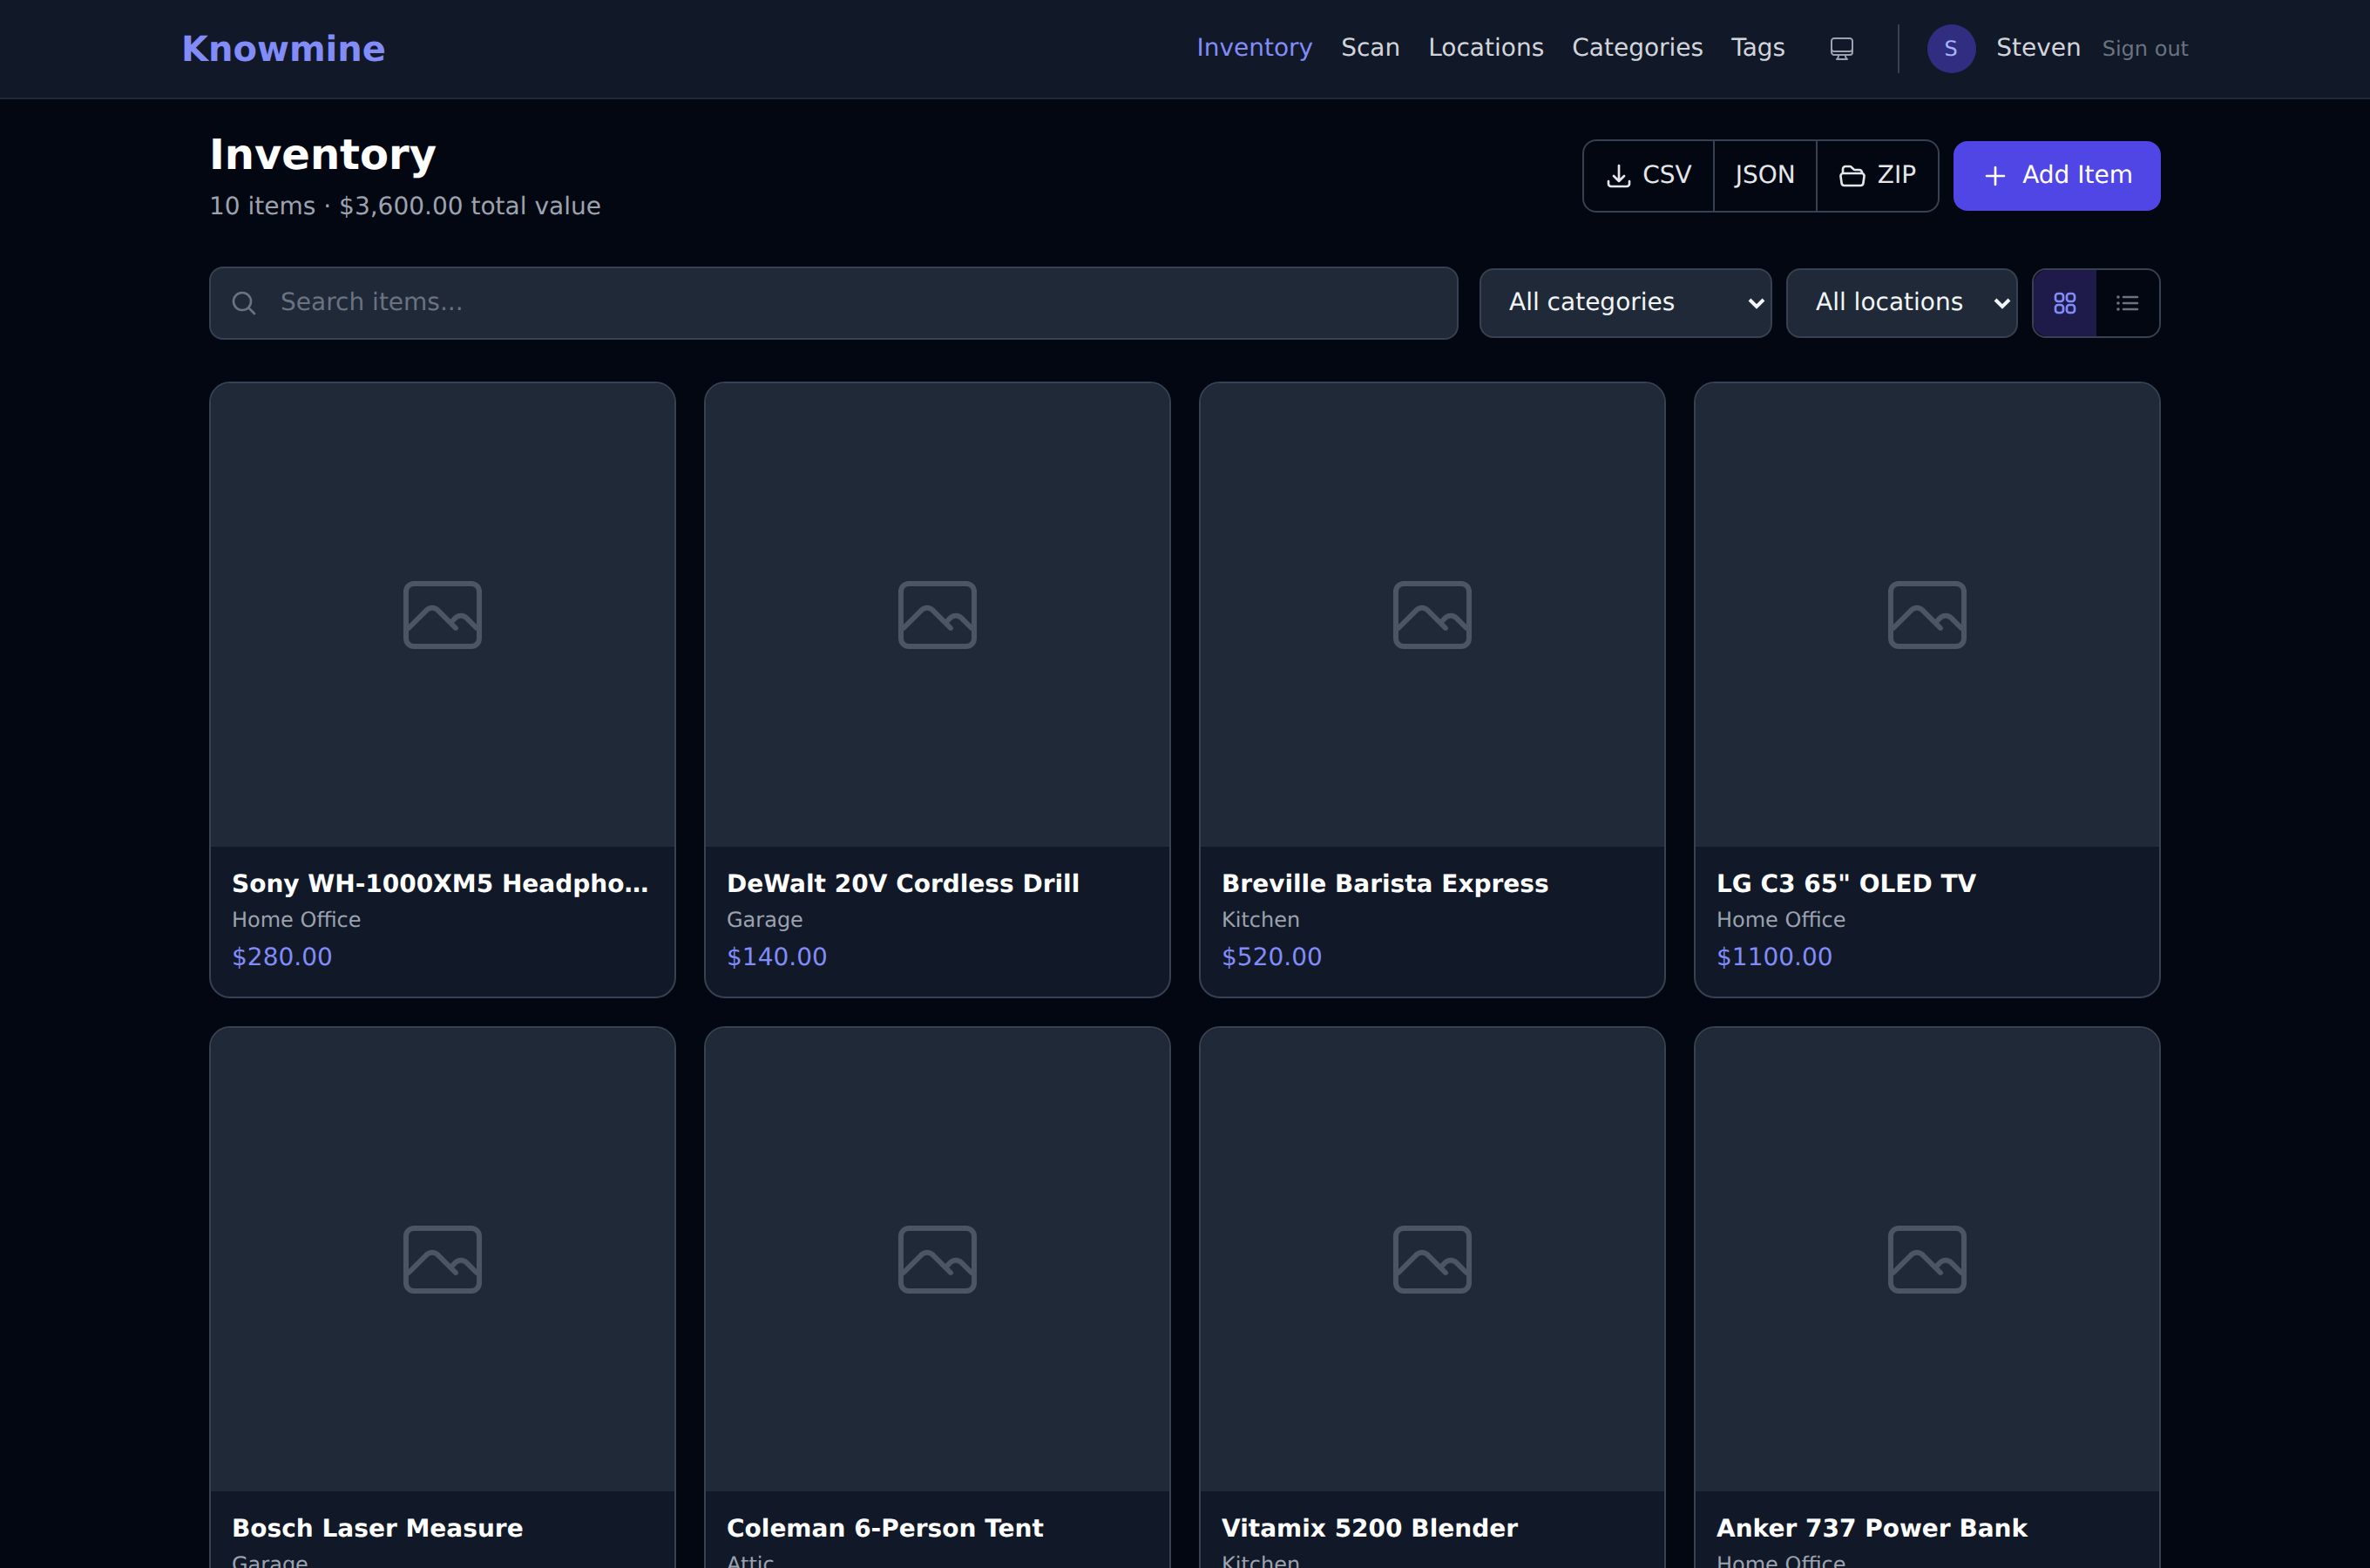Open Bosch Laser Measure image placeholder

[442, 1259]
